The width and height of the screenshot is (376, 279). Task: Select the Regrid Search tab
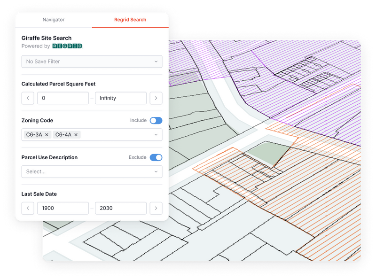[130, 20]
